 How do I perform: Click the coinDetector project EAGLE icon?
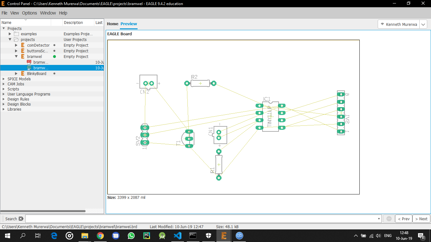(23, 45)
